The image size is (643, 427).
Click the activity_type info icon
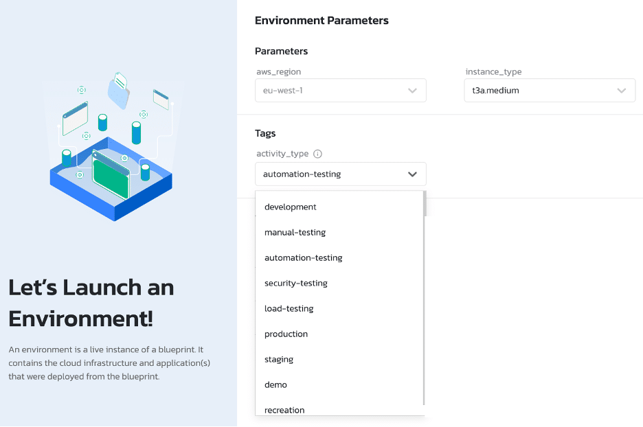317,154
